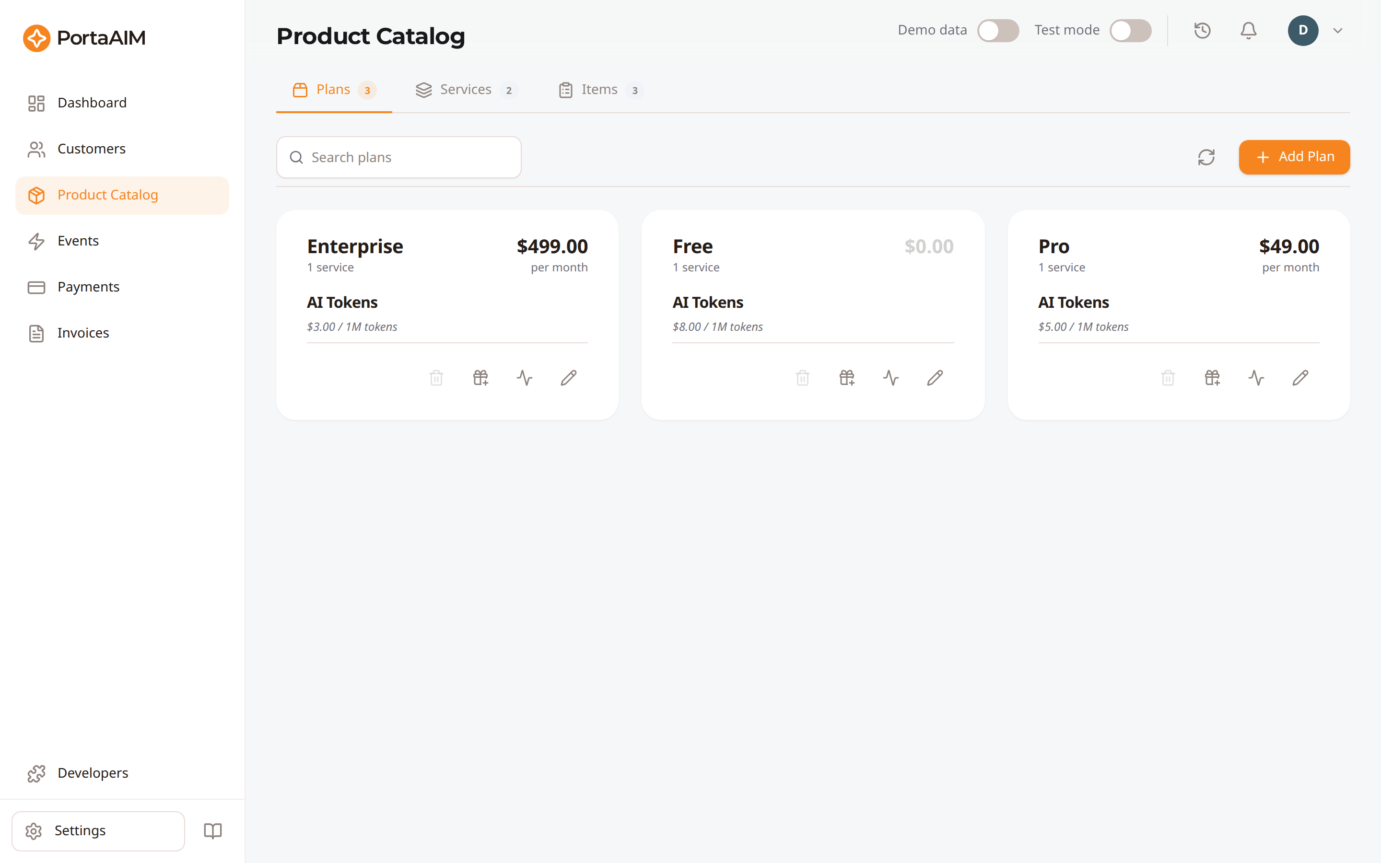Open the documentation book icon
Viewport: 1381px width, 863px height.
coord(213,830)
